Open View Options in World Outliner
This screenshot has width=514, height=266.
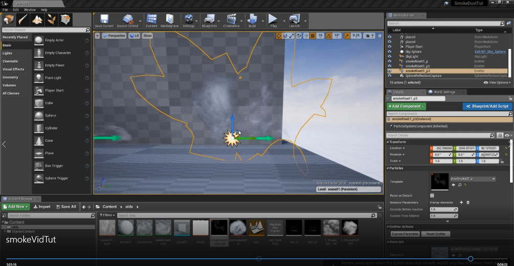click(x=497, y=82)
